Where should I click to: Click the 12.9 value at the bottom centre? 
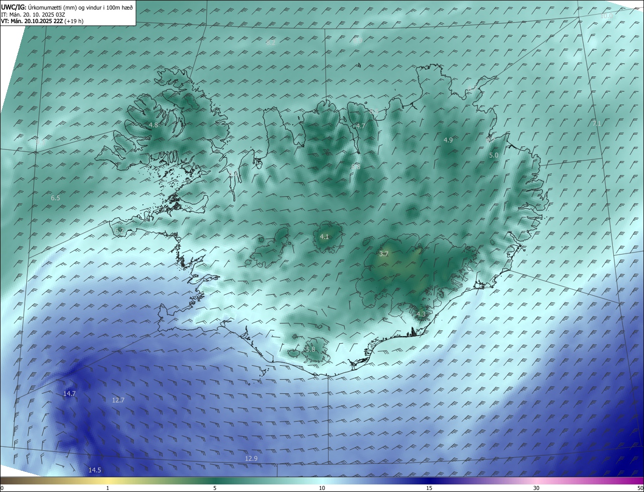click(x=251, y=458)
